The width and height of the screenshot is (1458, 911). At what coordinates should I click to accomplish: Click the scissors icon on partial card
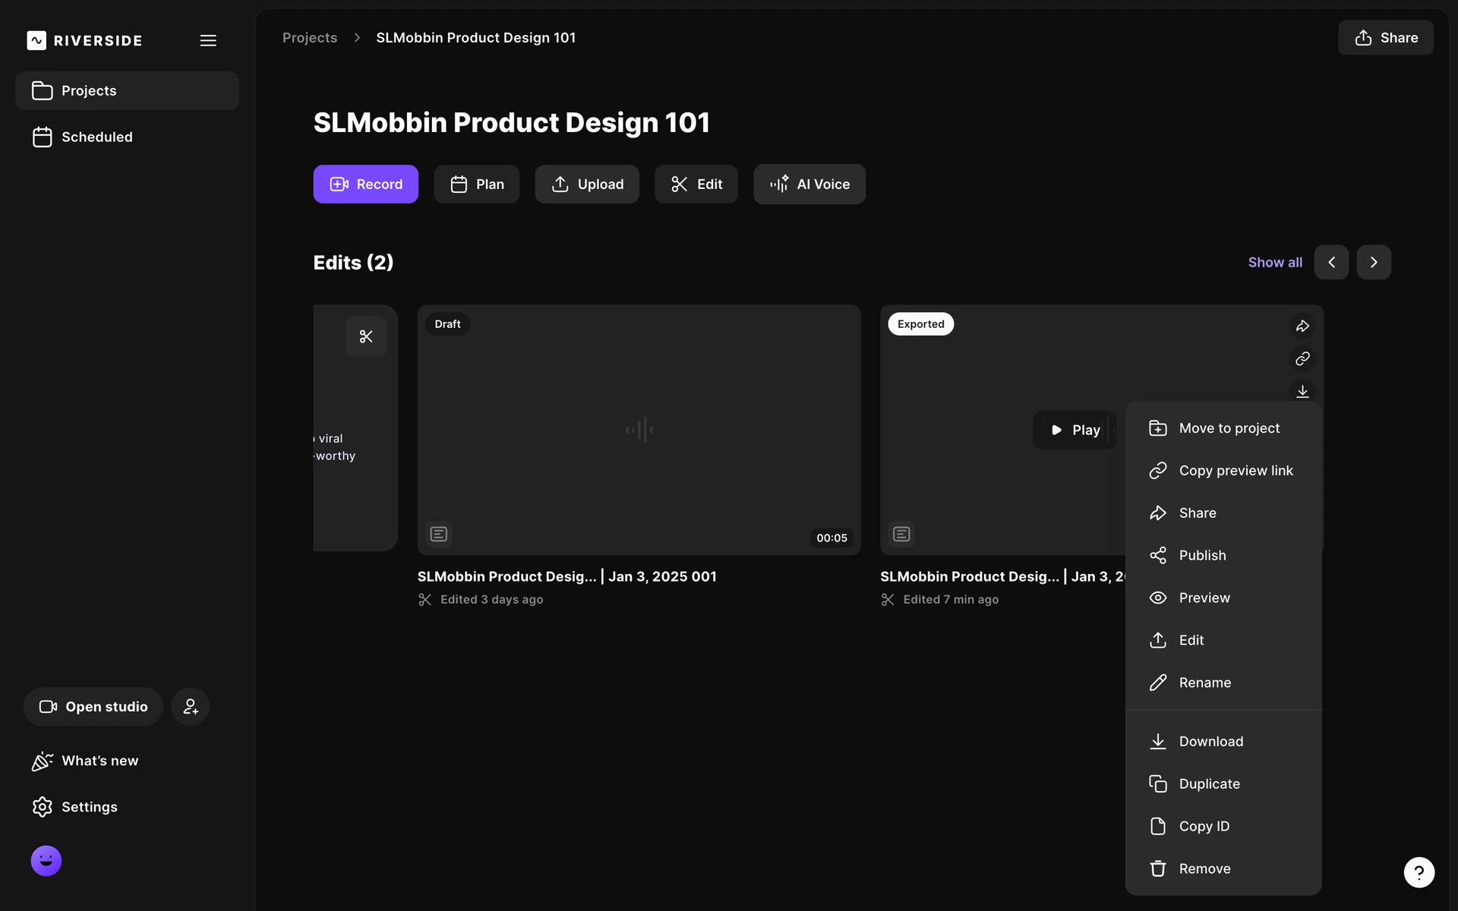pyautogui.click(x=366, y=336)
